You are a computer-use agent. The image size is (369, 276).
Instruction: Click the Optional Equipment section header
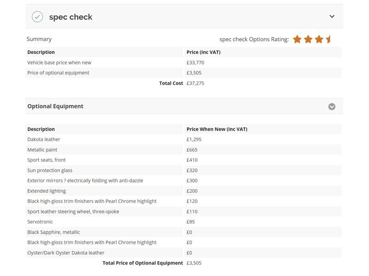point(184,106)
